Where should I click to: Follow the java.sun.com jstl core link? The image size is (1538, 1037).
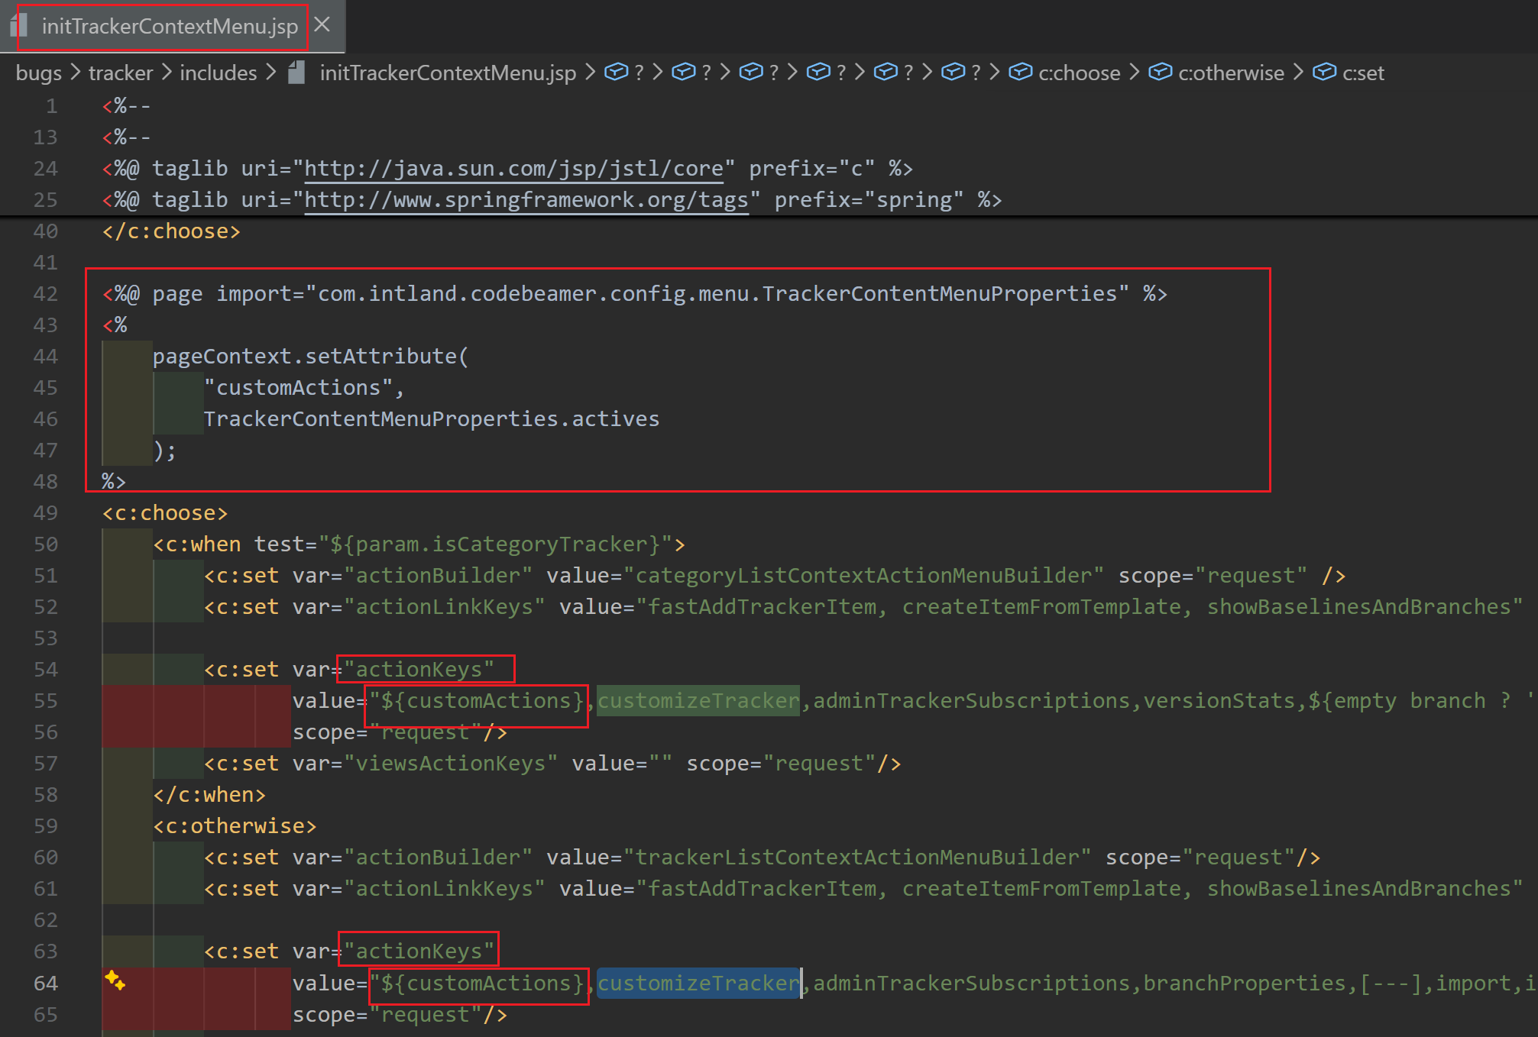click(513, 169)
